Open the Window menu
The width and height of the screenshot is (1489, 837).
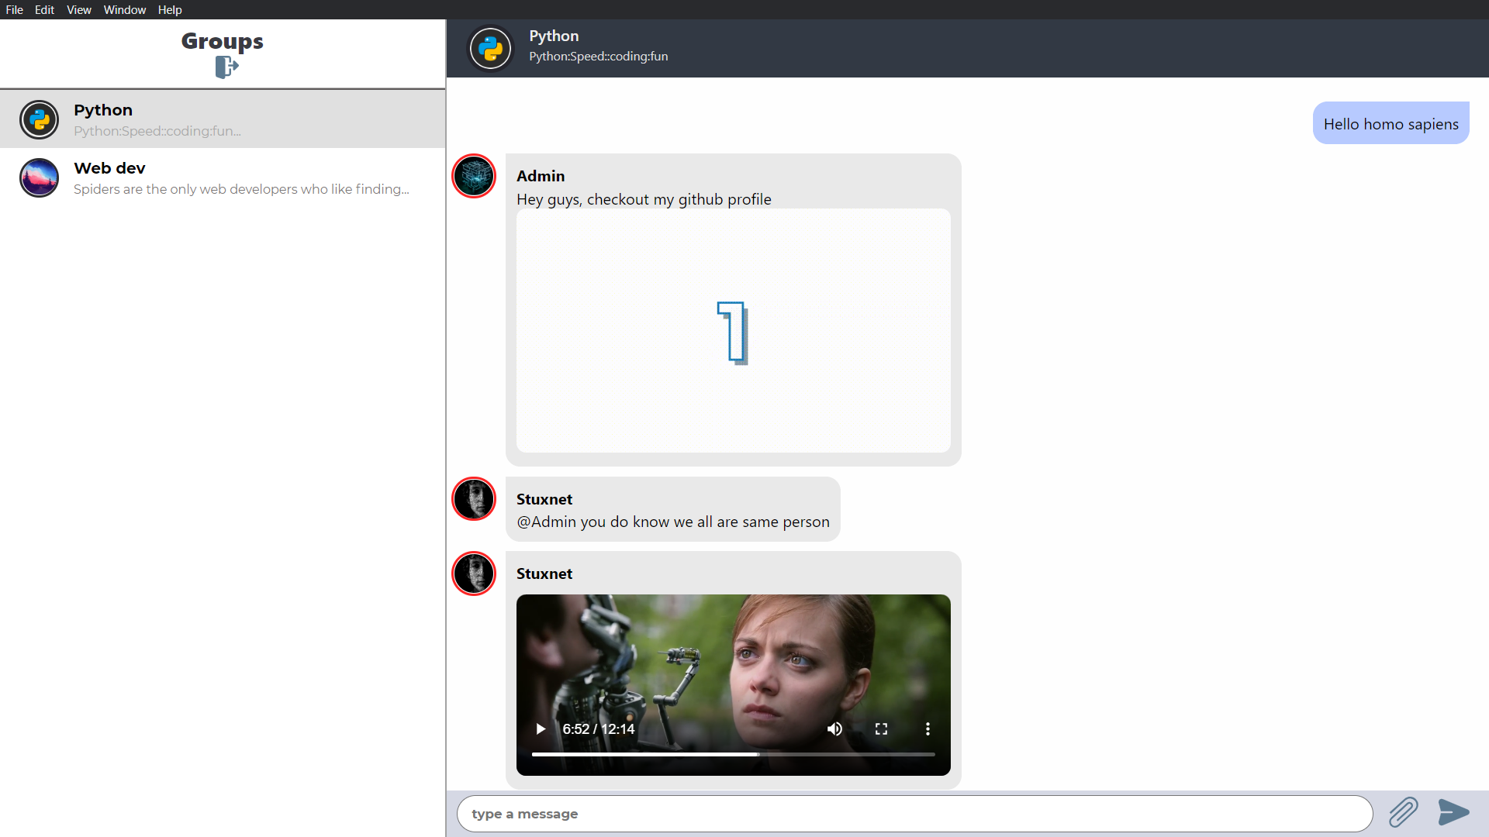tap(125, 10)
